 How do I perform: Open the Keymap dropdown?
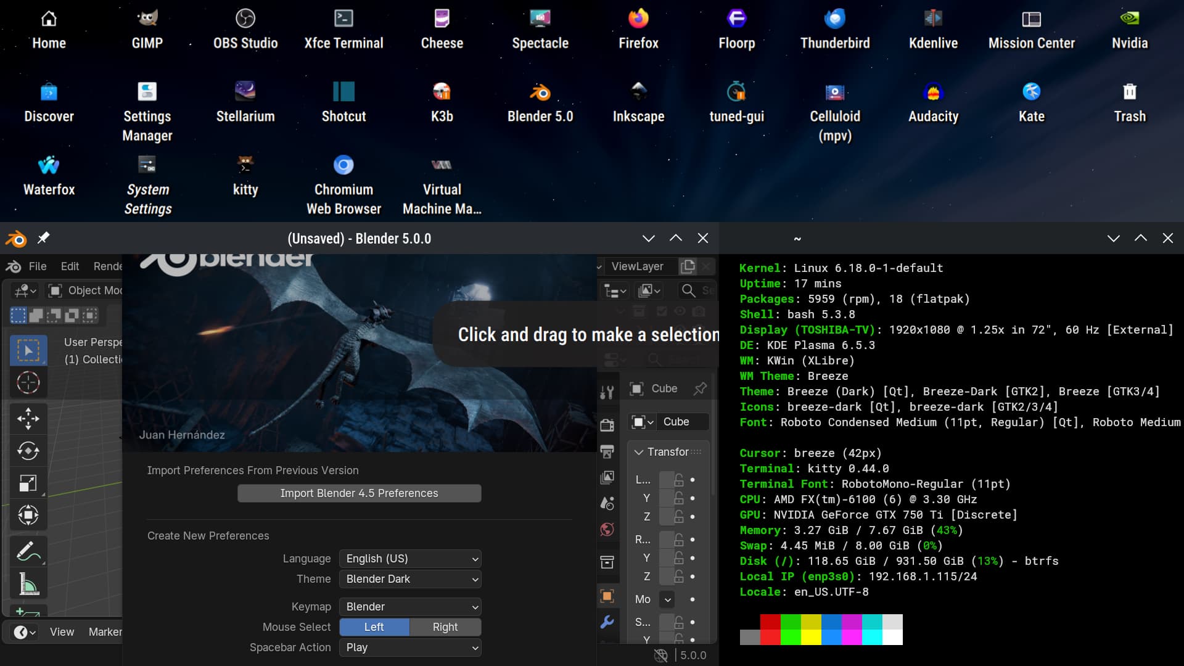pos(410,607)
